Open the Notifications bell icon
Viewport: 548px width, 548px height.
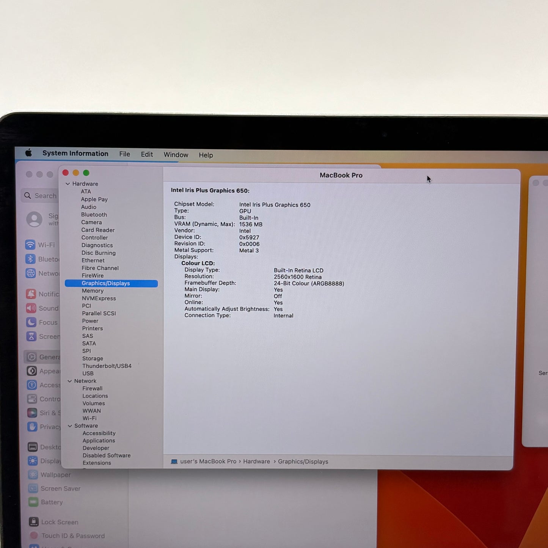pyautogui.click(x=31, y=294)
